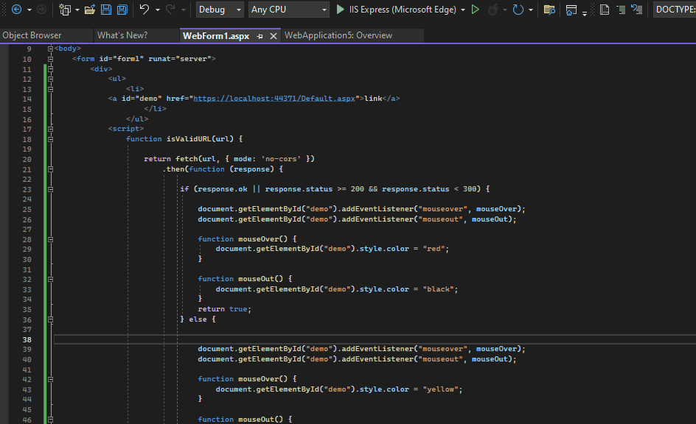696x424 pixels.
Task: Collapse the if block on line 23
Action: 50,189
